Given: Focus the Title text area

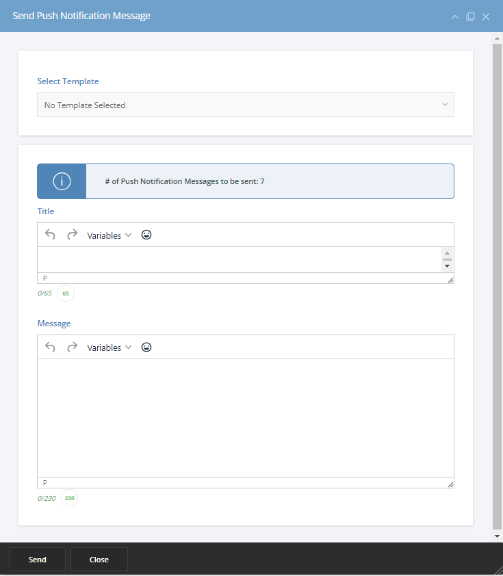Looking at the screenshot, I should tap(240, 259).
